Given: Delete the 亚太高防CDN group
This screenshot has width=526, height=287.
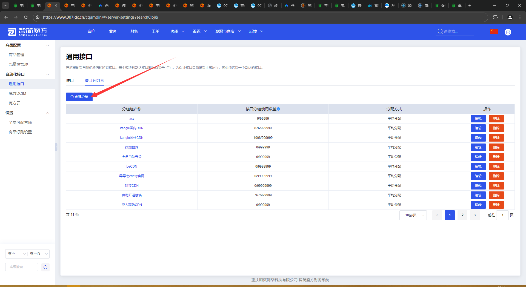Looking at the screenshot, I should point(496,205).
